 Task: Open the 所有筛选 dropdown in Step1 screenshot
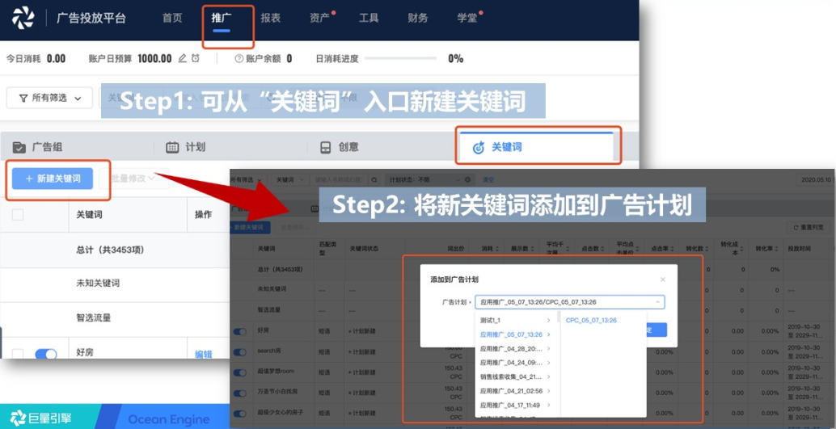[49, 98]
